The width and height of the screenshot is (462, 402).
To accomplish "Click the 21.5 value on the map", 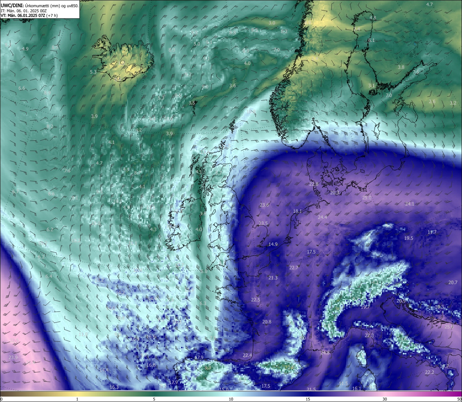I will tap(311, 389).
